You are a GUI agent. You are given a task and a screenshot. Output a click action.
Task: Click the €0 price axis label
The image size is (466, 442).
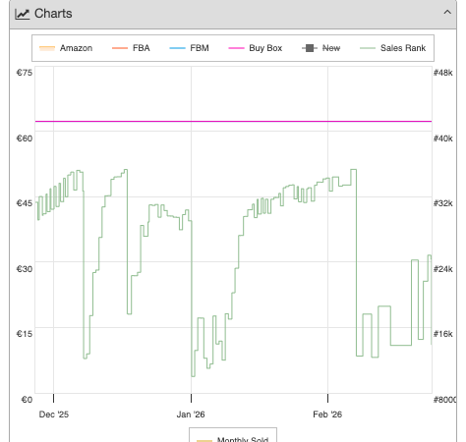point(27,400)
